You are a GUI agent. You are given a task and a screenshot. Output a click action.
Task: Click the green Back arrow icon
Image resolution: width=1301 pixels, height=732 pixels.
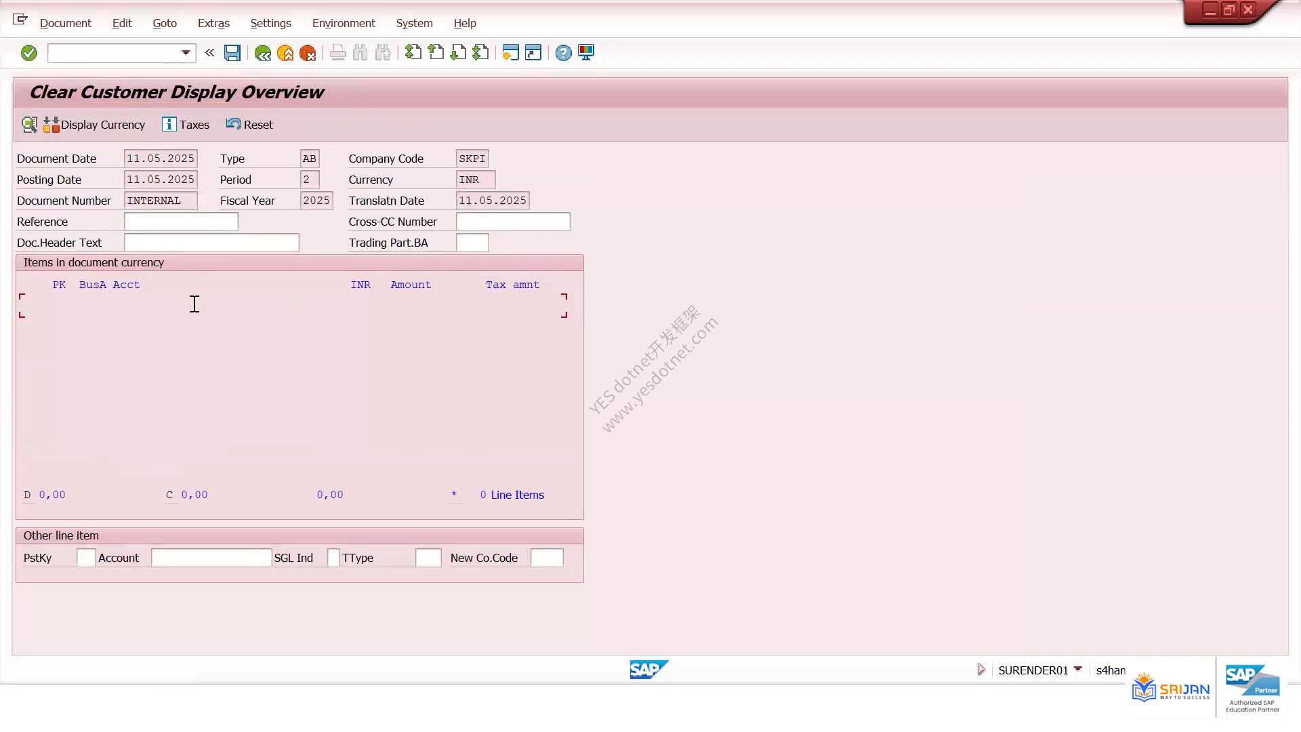[263, 53]
